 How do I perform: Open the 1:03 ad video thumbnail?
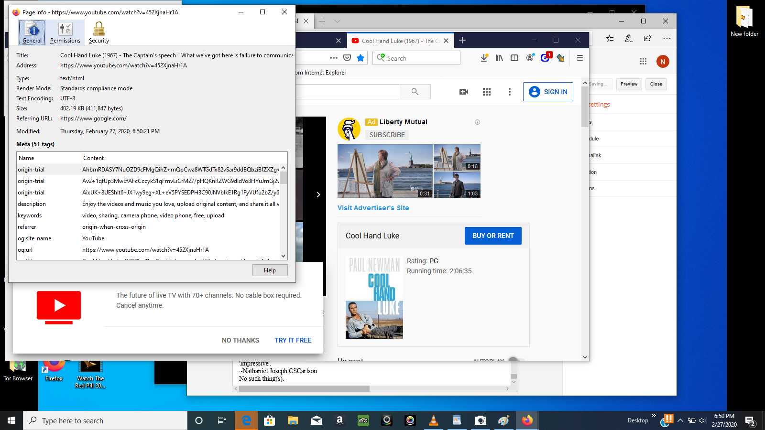[457, 184]
